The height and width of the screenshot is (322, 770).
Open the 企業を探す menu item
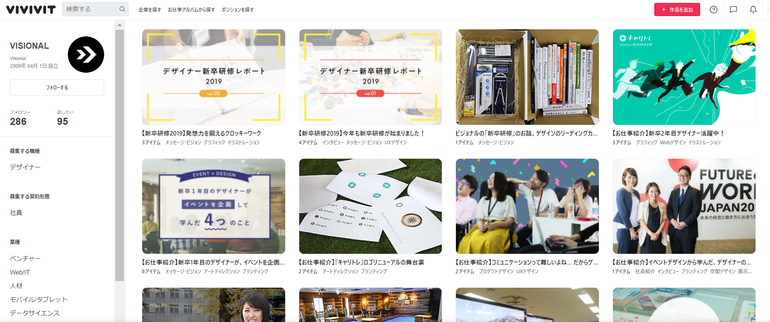pyautogui.click(x=150, y=10)
